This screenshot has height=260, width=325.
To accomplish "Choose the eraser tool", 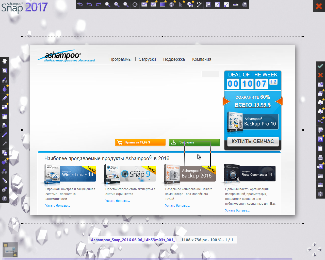I will point(5,80).
